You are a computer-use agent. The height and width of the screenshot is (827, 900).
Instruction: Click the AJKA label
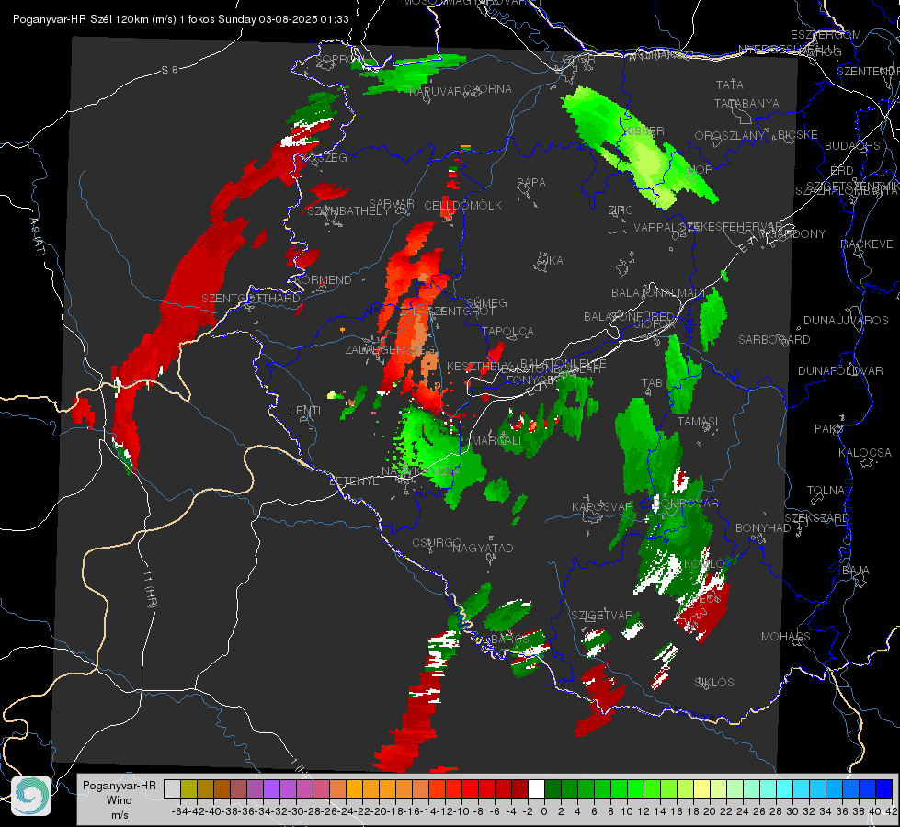[550, 261]
